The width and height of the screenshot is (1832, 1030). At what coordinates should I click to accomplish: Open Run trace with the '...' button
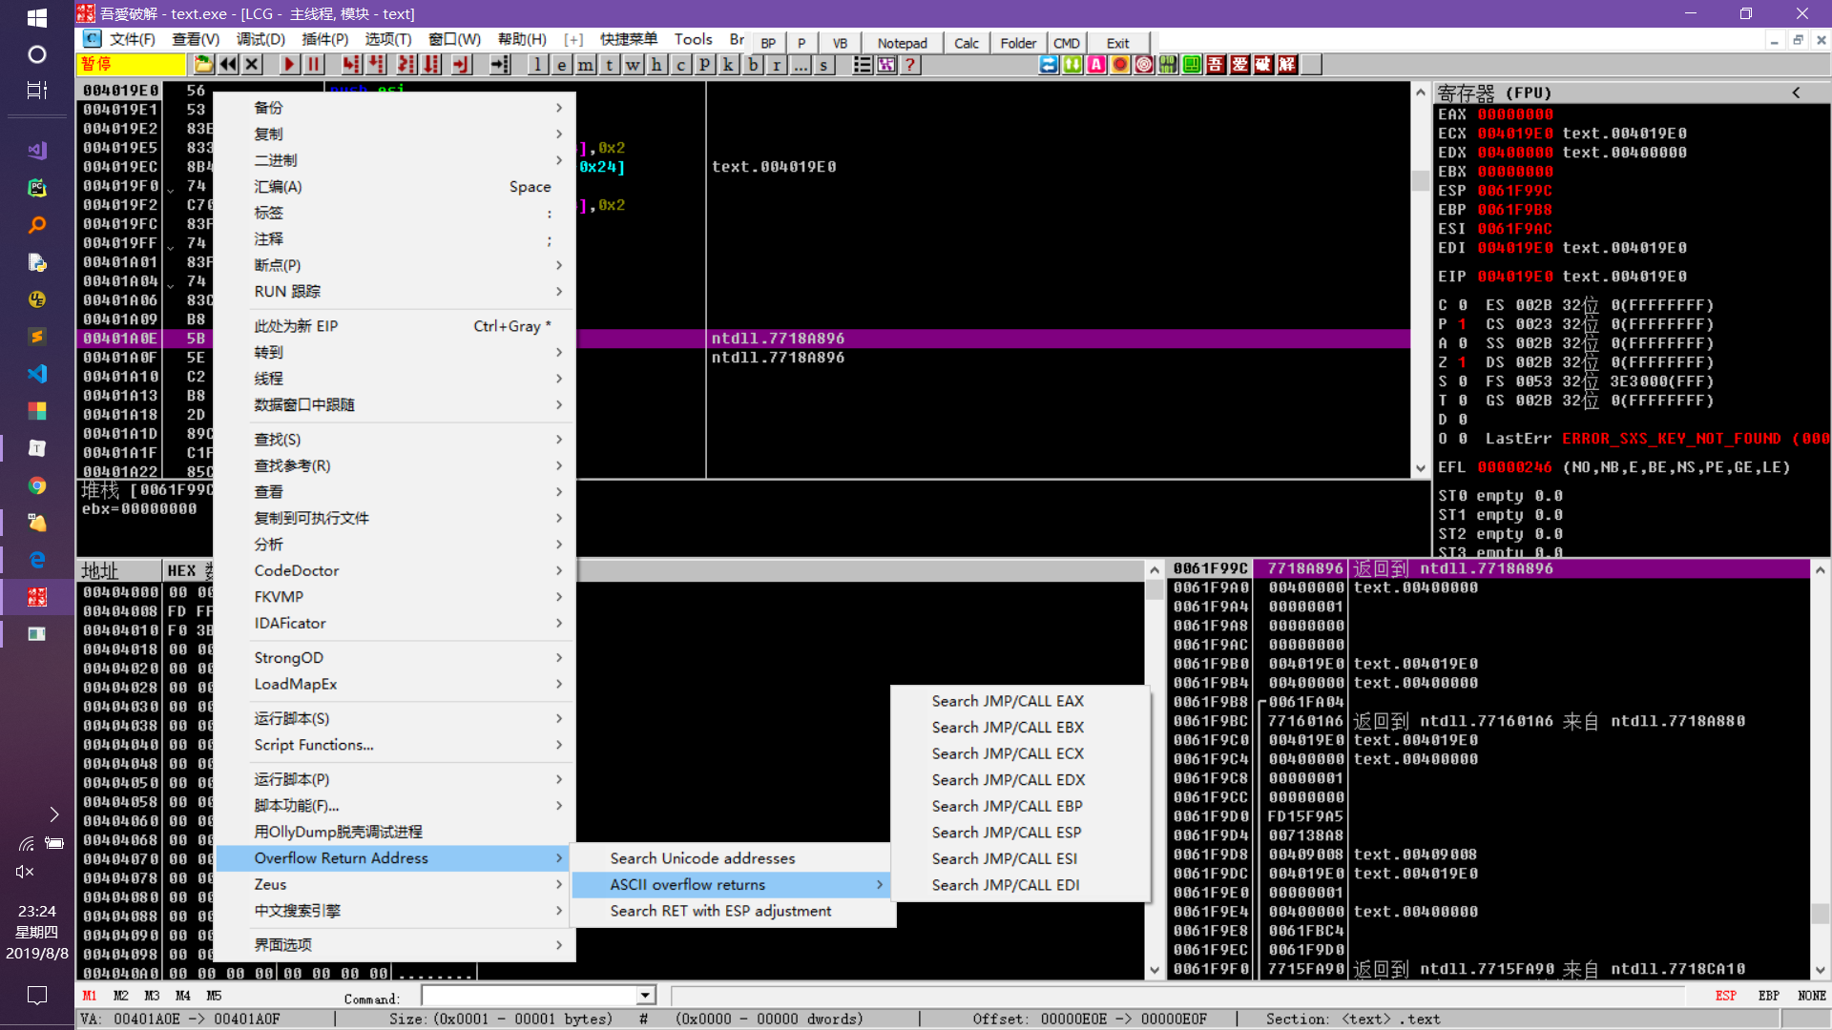801,64
